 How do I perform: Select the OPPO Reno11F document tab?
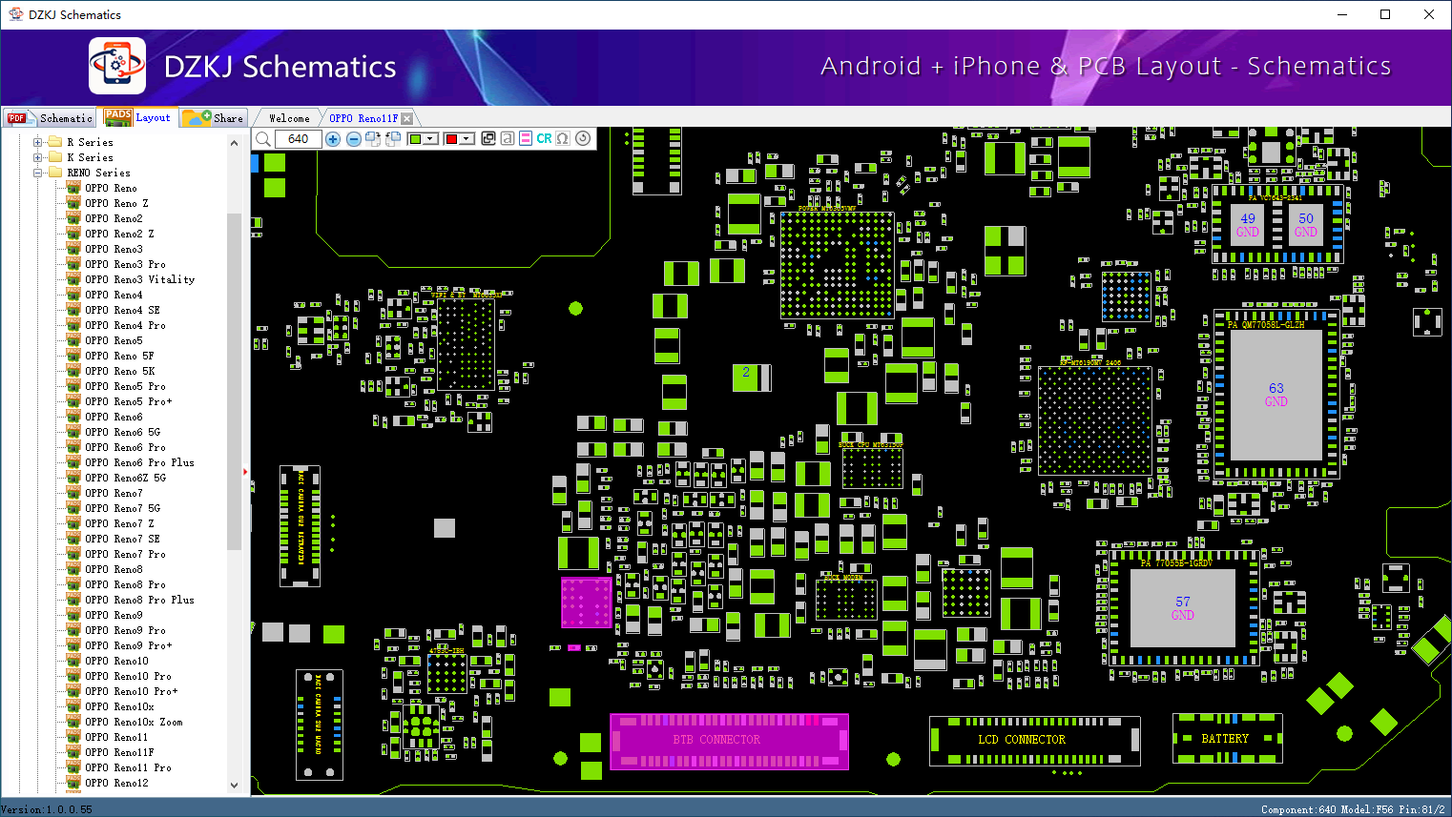pos(363,118)
